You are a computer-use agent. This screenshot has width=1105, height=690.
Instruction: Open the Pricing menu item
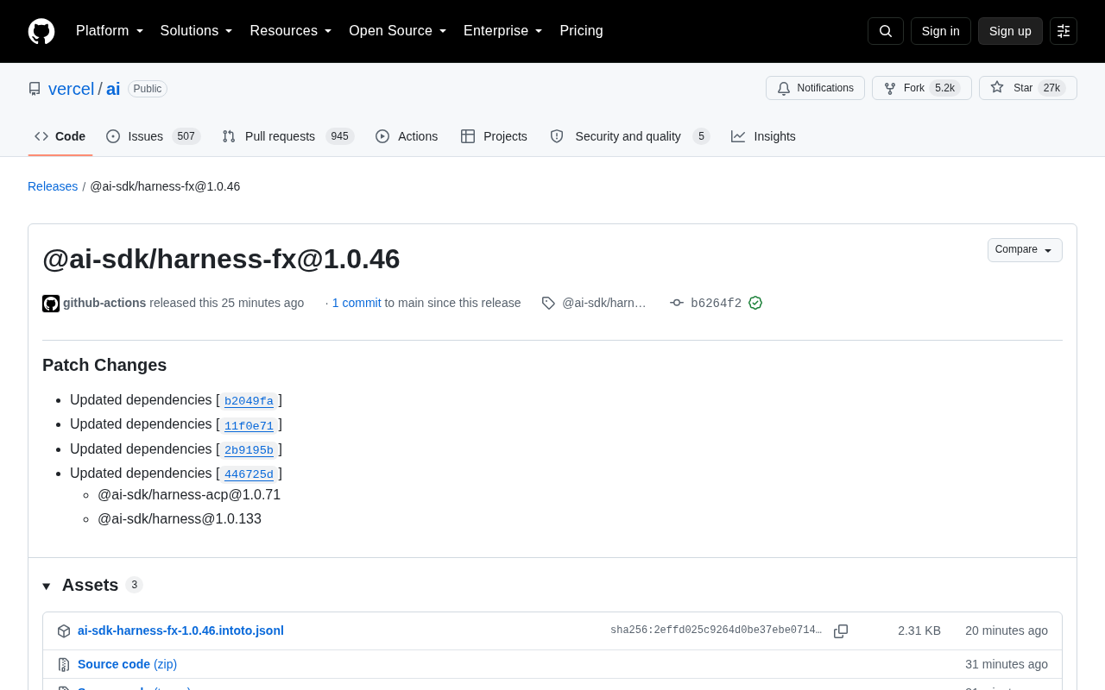pos(581,31)
